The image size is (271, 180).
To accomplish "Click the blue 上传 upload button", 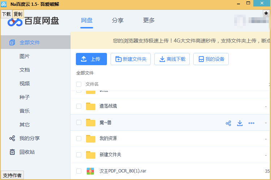I will pyautogui.click(x=91, y=59).
